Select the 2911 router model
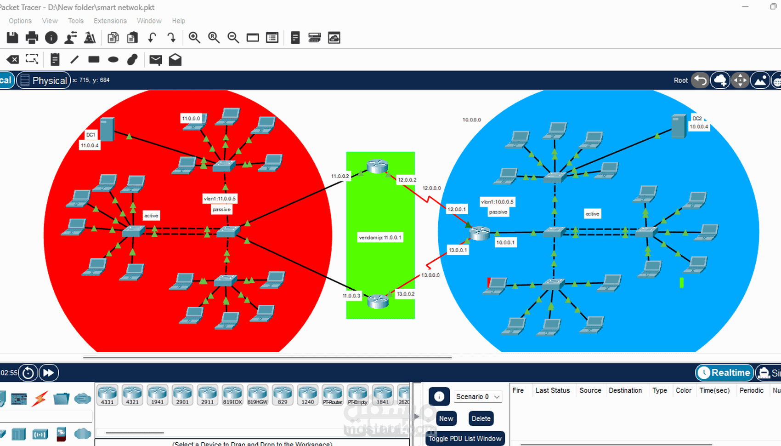 (208, 395)
